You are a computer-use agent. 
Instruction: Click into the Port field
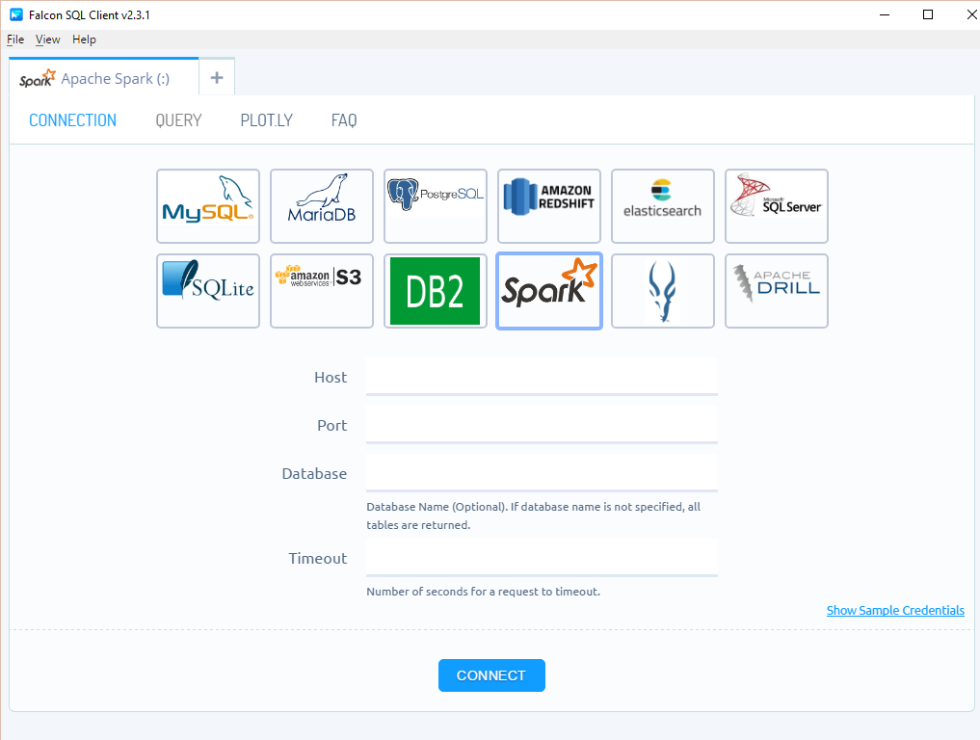click(542, 425)
